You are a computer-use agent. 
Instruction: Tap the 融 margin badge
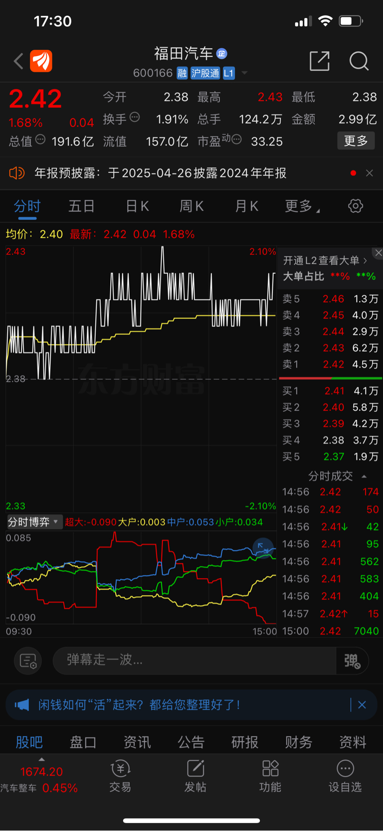182,73
